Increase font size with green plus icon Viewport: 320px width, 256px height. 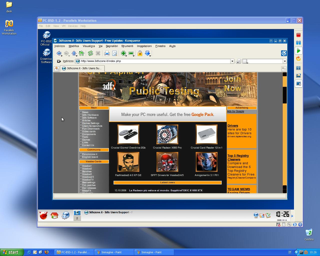(x=123, y=53)
